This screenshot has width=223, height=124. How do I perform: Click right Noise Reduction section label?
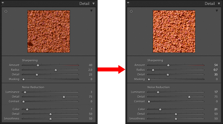(159, 87)
